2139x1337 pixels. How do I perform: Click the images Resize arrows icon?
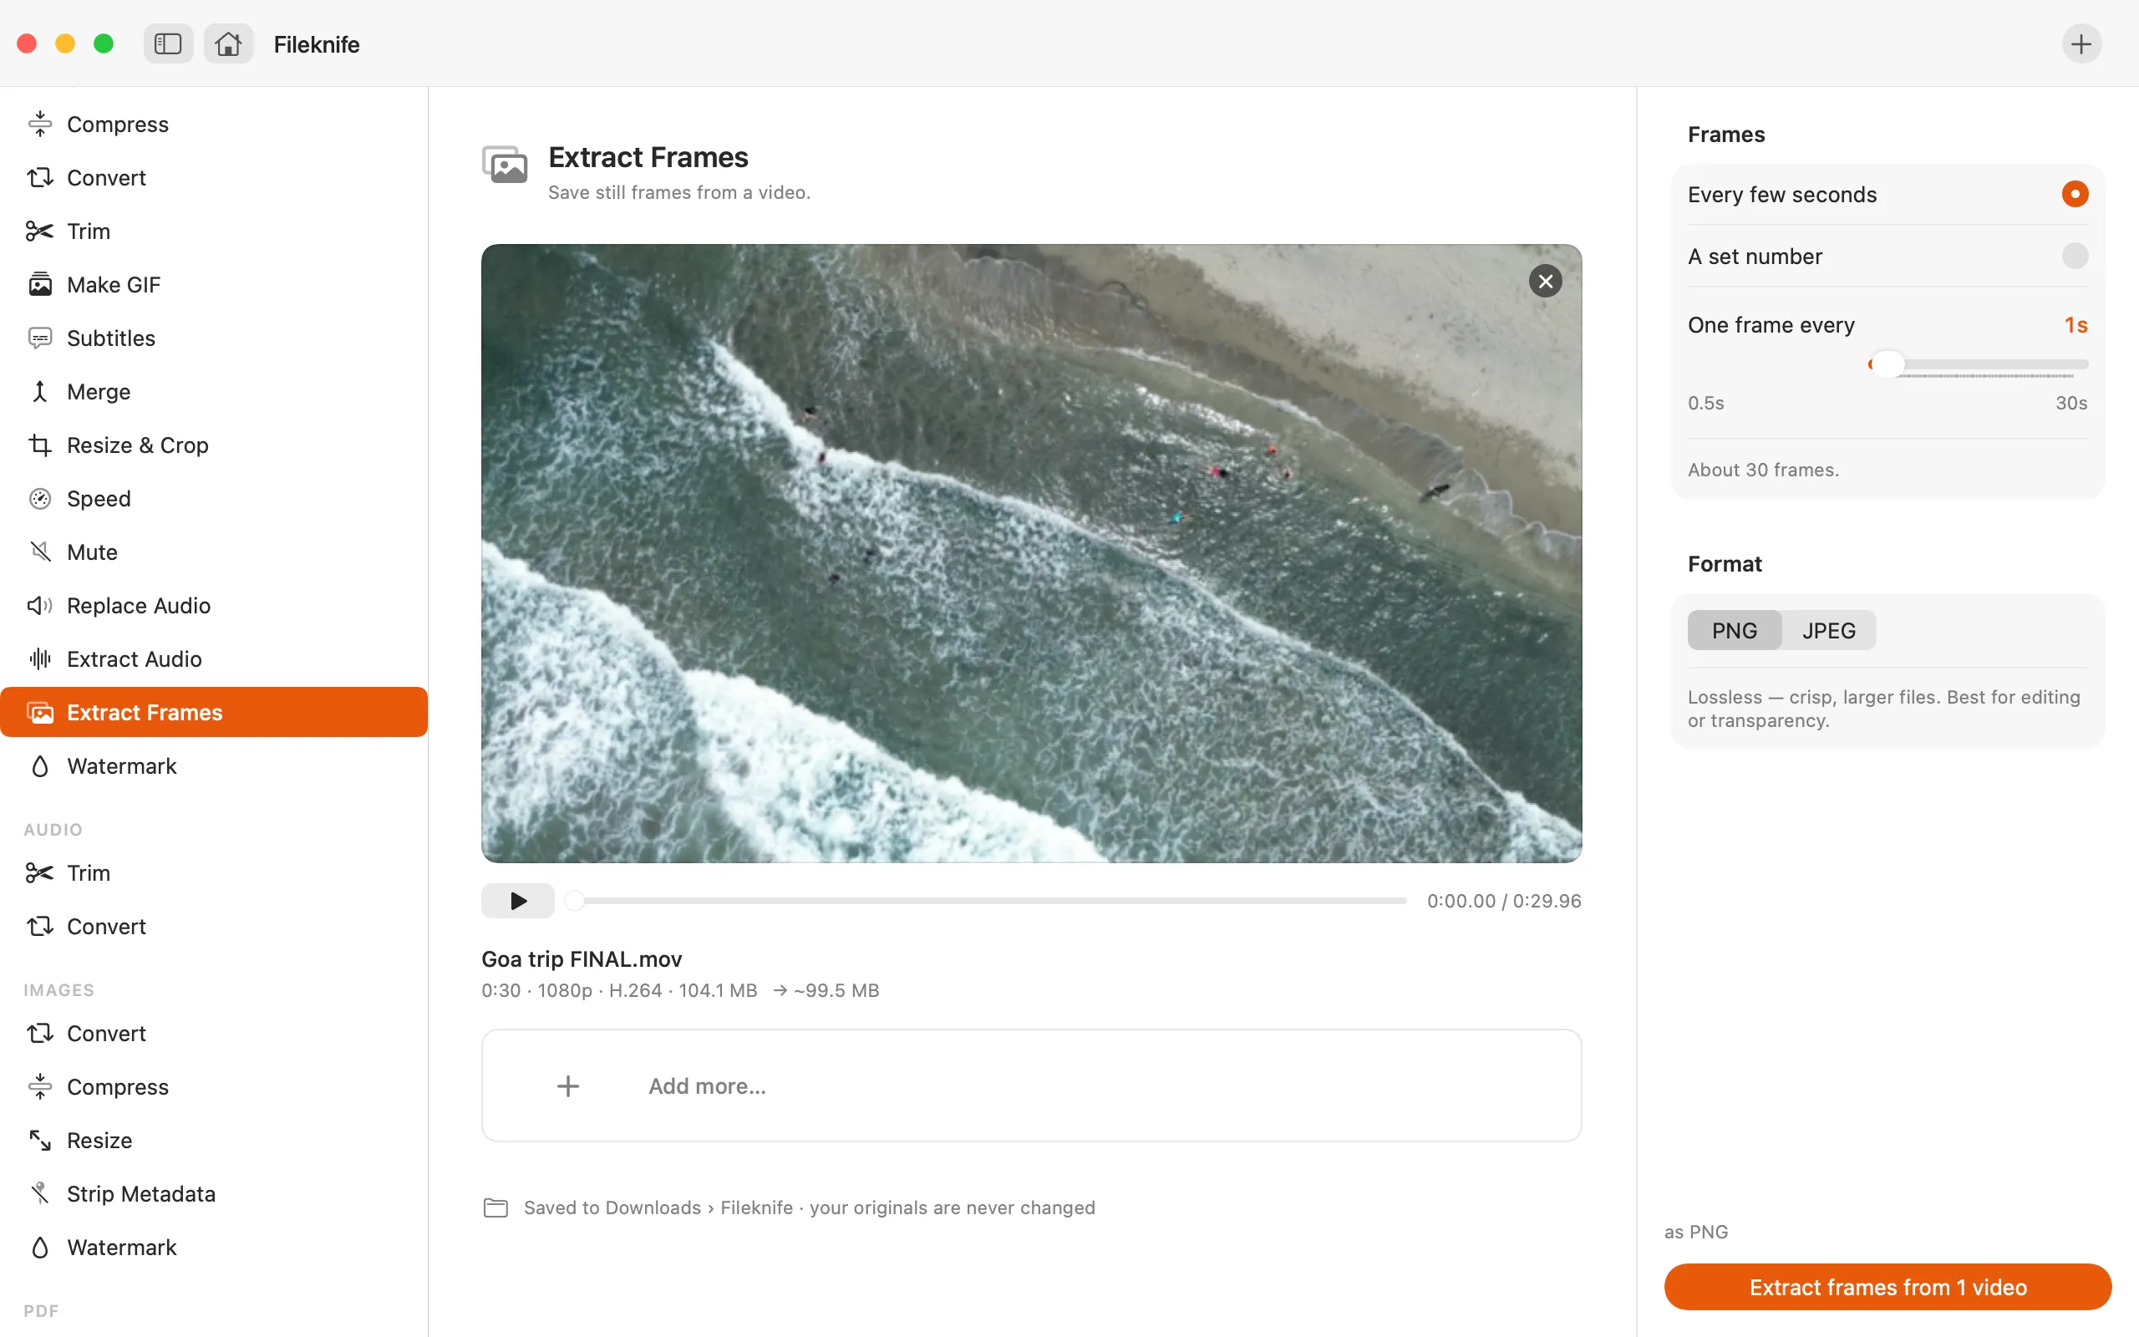(40, 1141)
